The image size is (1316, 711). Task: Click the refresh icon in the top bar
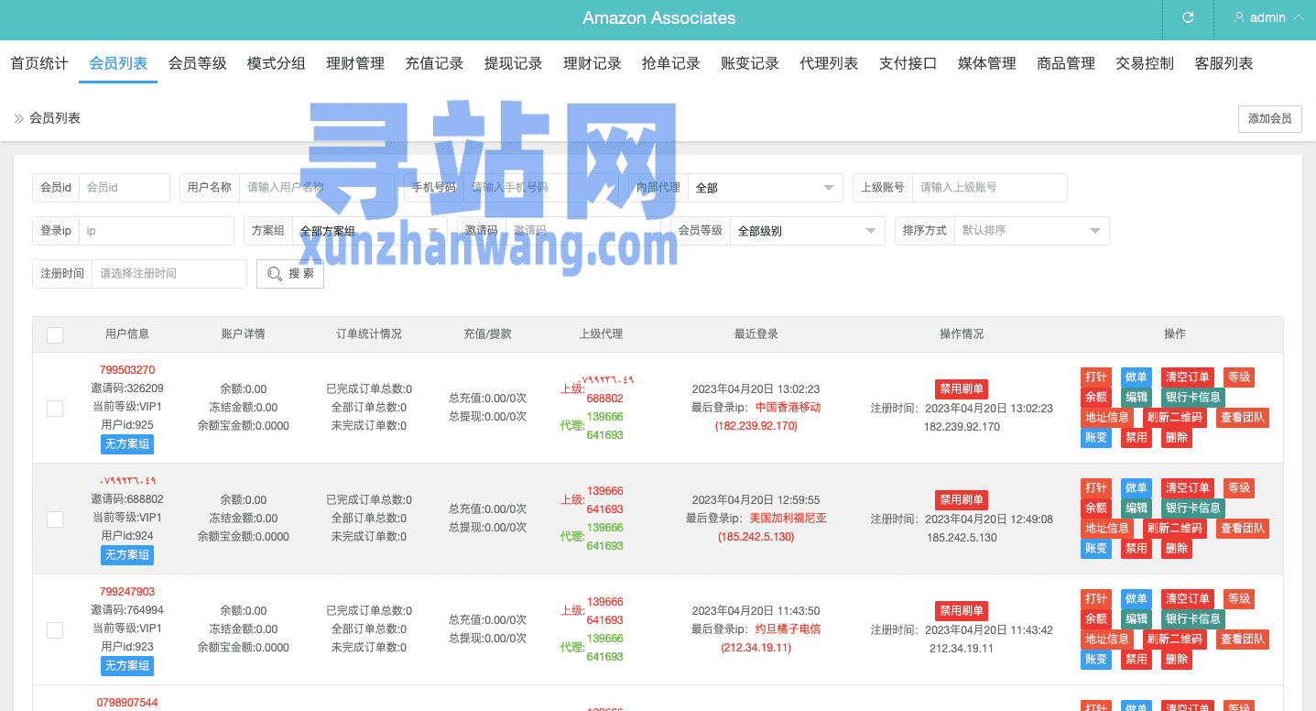[x=1188, y=17]
